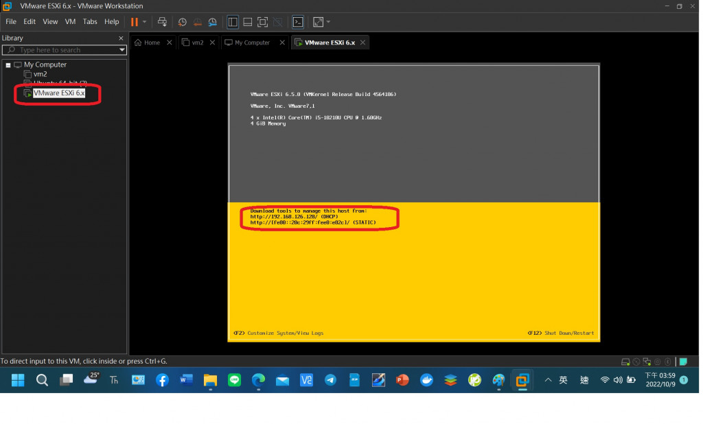
Task: Click the Send Ctrl+Alt+Del toolbar icon
Action: [x=162, y=22]
